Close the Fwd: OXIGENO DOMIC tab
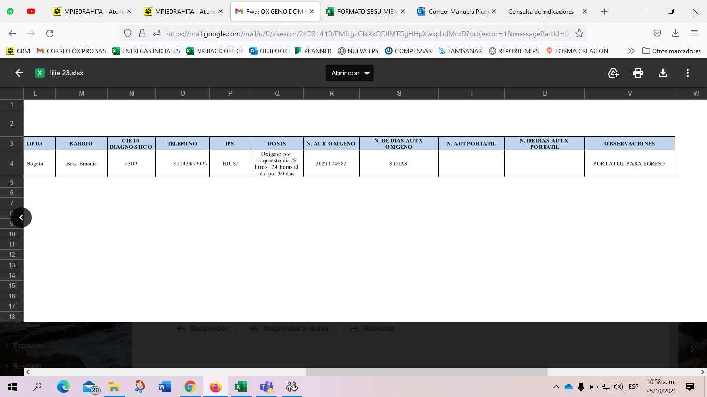The width and height of the screenshot is (707, 397). click(312, 11)
